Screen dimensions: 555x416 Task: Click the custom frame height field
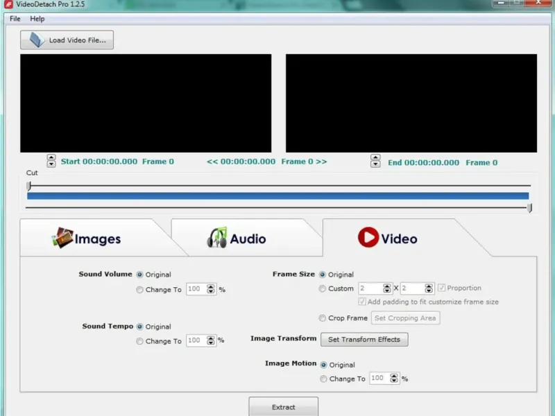click(412, 288)
